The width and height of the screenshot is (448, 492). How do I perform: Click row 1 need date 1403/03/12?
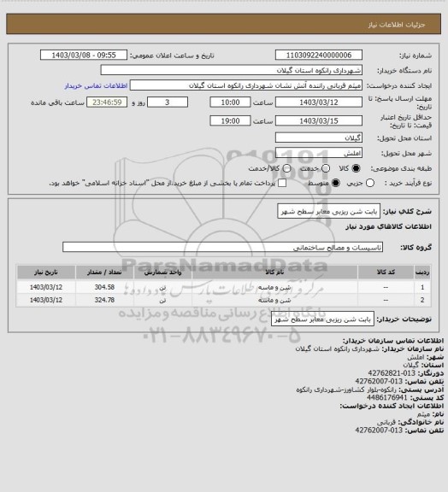tap(46, 287)
